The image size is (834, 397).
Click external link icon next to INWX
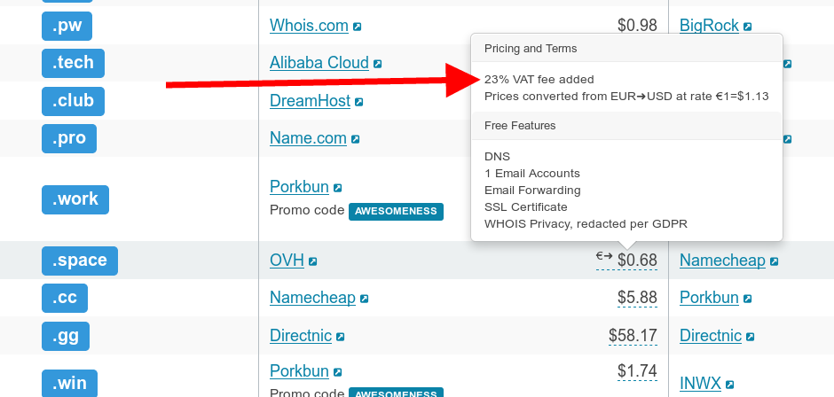pos(729,385)
